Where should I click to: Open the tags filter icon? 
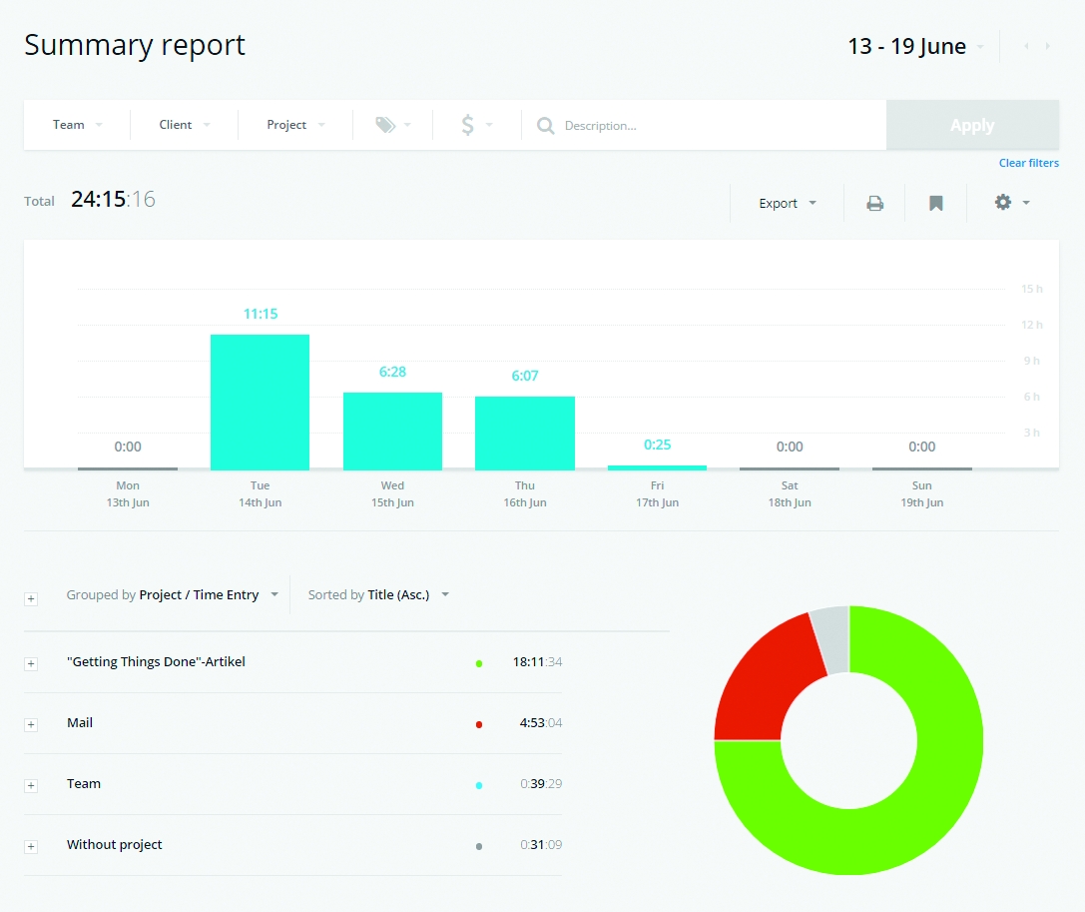pyautogui.click(x=392, y=125)
